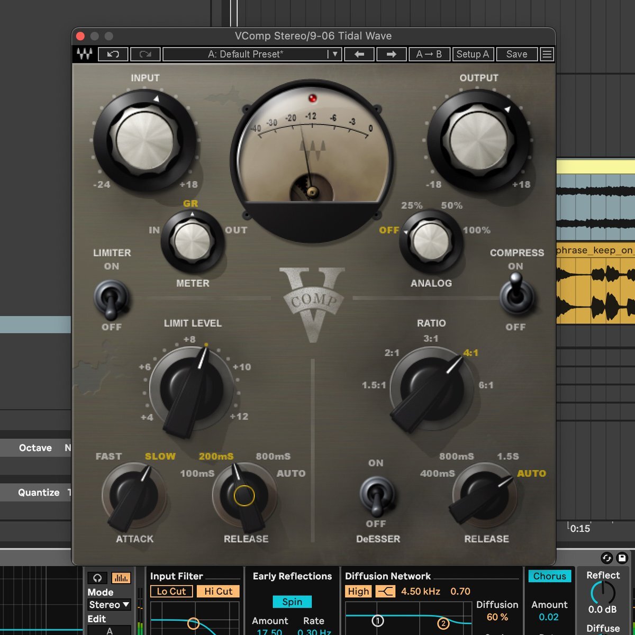
Task: Select 800mS limiter release label
Action: tap(273, 456)
